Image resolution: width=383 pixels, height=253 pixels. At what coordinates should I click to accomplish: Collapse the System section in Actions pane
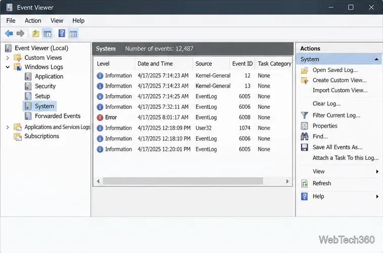(x=376, y=59)
